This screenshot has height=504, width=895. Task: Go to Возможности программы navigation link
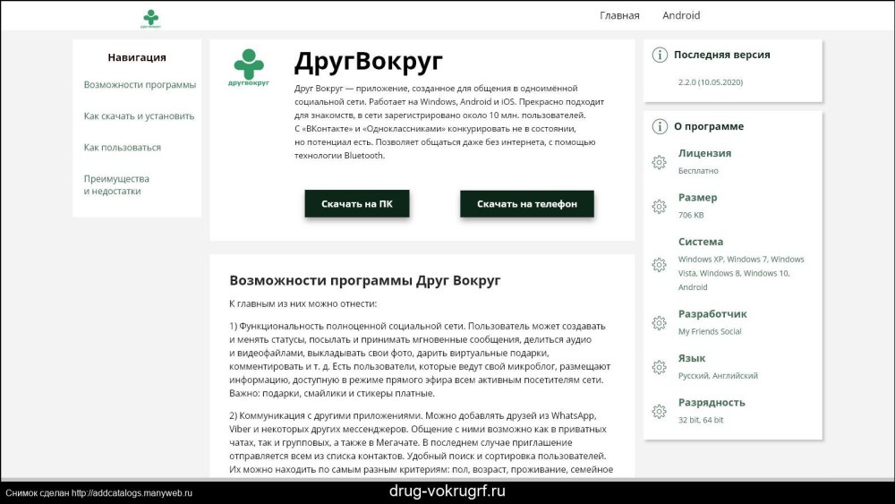(x=140, y=84)
